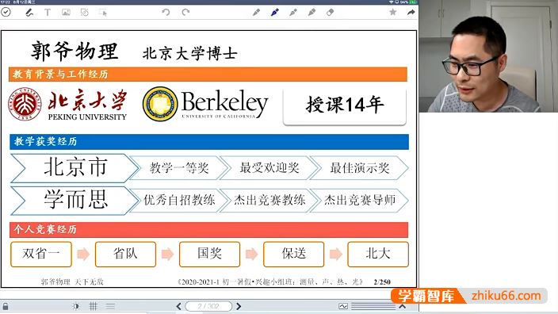Undo the last stroke
This screenshot has width=558, height=314.
(x=166, y=13)
